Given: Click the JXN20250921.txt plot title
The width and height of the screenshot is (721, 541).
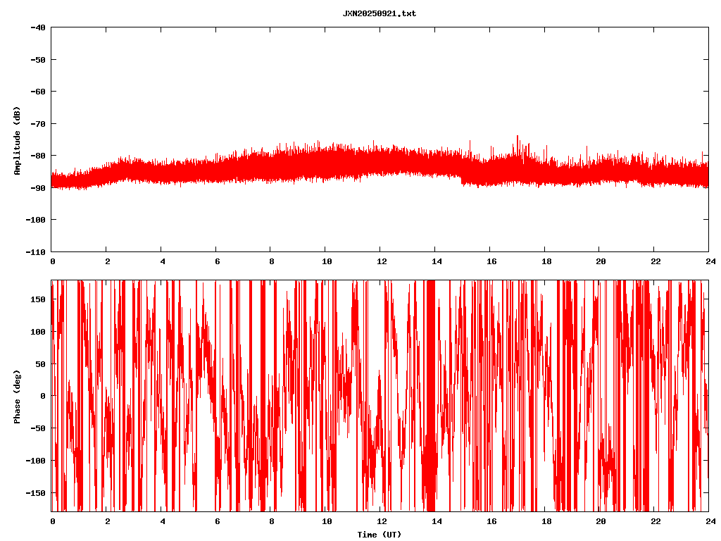Looking at the screenshot, I should click(x=379, y=13).
